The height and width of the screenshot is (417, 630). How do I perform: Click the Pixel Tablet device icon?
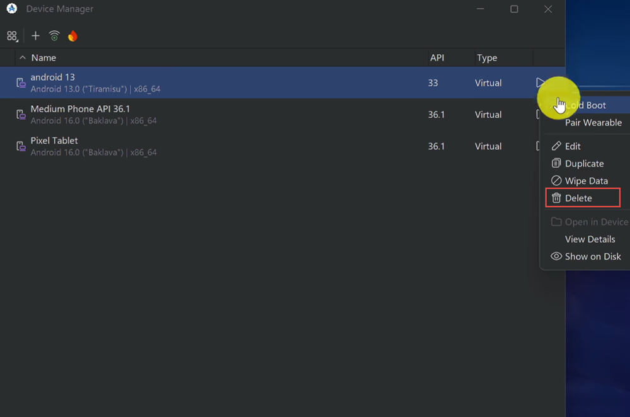[21, 146]
